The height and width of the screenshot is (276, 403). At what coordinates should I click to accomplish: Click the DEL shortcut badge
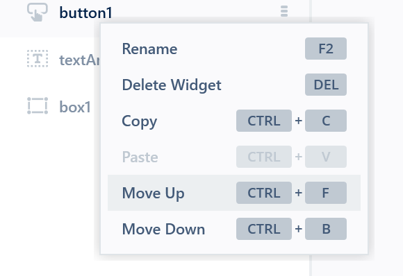click(x=326, y=85)
